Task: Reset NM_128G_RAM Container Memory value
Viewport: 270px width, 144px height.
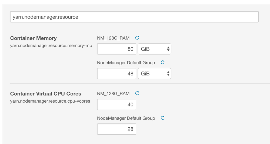Action: pyautogui.click(x=137, y=38)
